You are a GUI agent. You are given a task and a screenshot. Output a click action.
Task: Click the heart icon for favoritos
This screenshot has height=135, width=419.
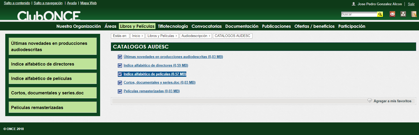pyautogui.click(x=370, y=101)
